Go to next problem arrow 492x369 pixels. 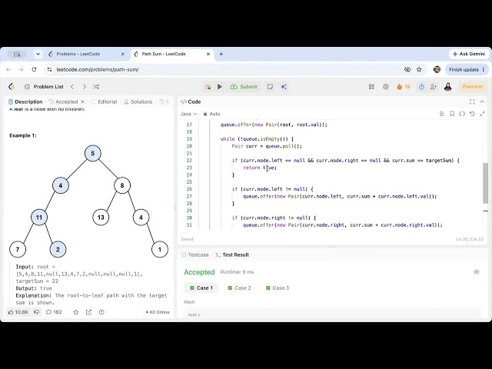84,87
